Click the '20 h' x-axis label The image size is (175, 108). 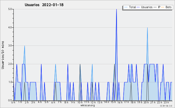[146, 102]
